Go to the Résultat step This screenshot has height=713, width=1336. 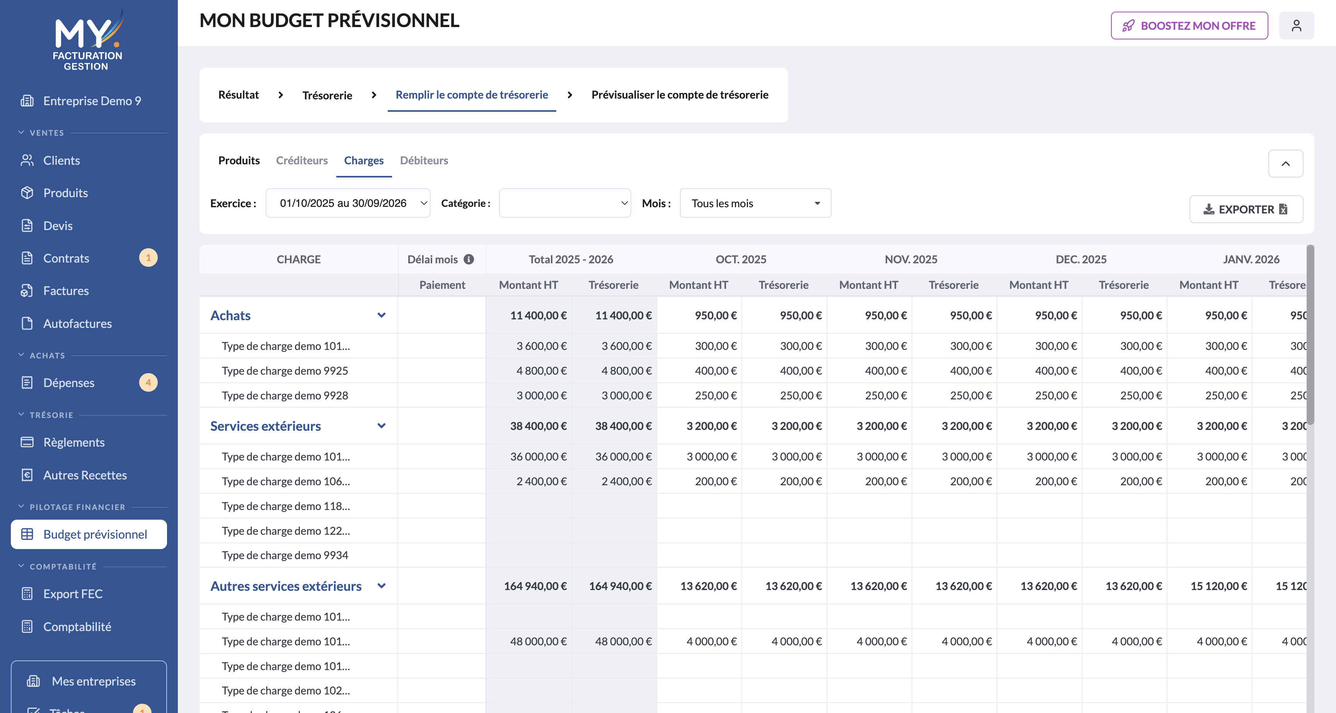click(238, 94)
